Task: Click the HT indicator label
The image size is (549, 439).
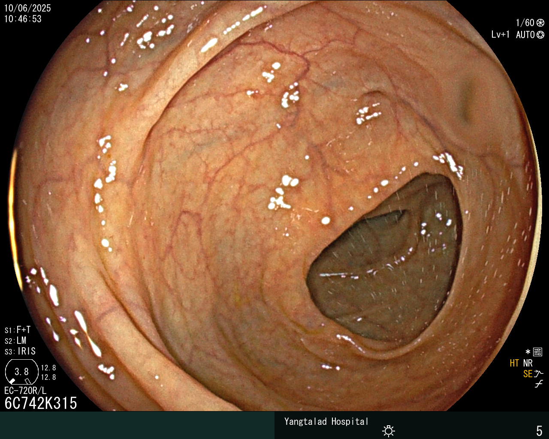Action: pos(515,363)
